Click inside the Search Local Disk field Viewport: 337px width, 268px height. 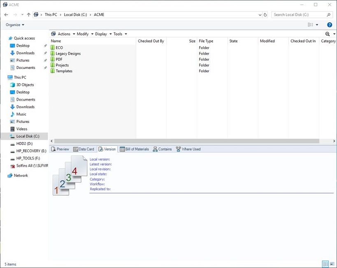coord(298,14)
